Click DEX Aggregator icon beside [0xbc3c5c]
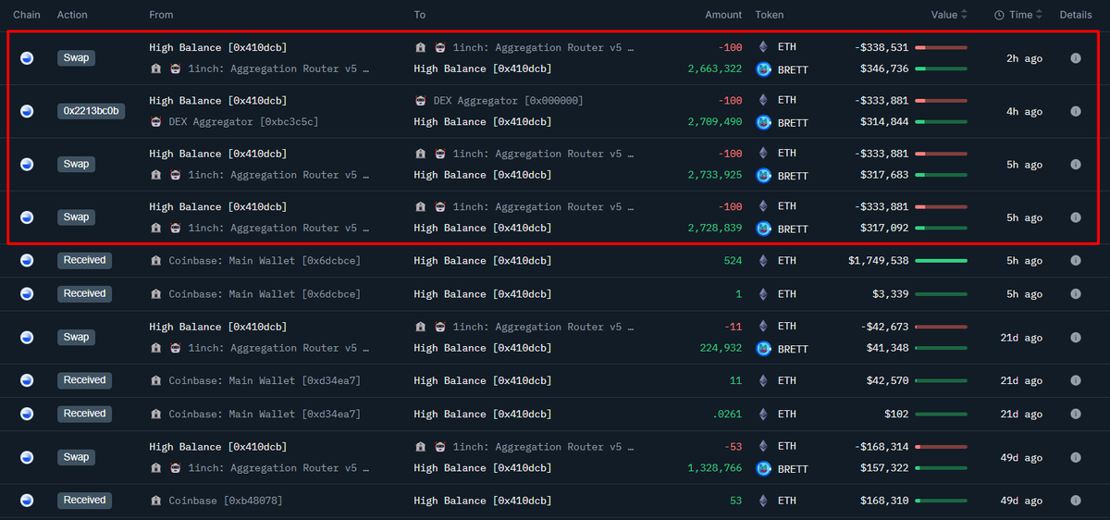 point(155,122)
